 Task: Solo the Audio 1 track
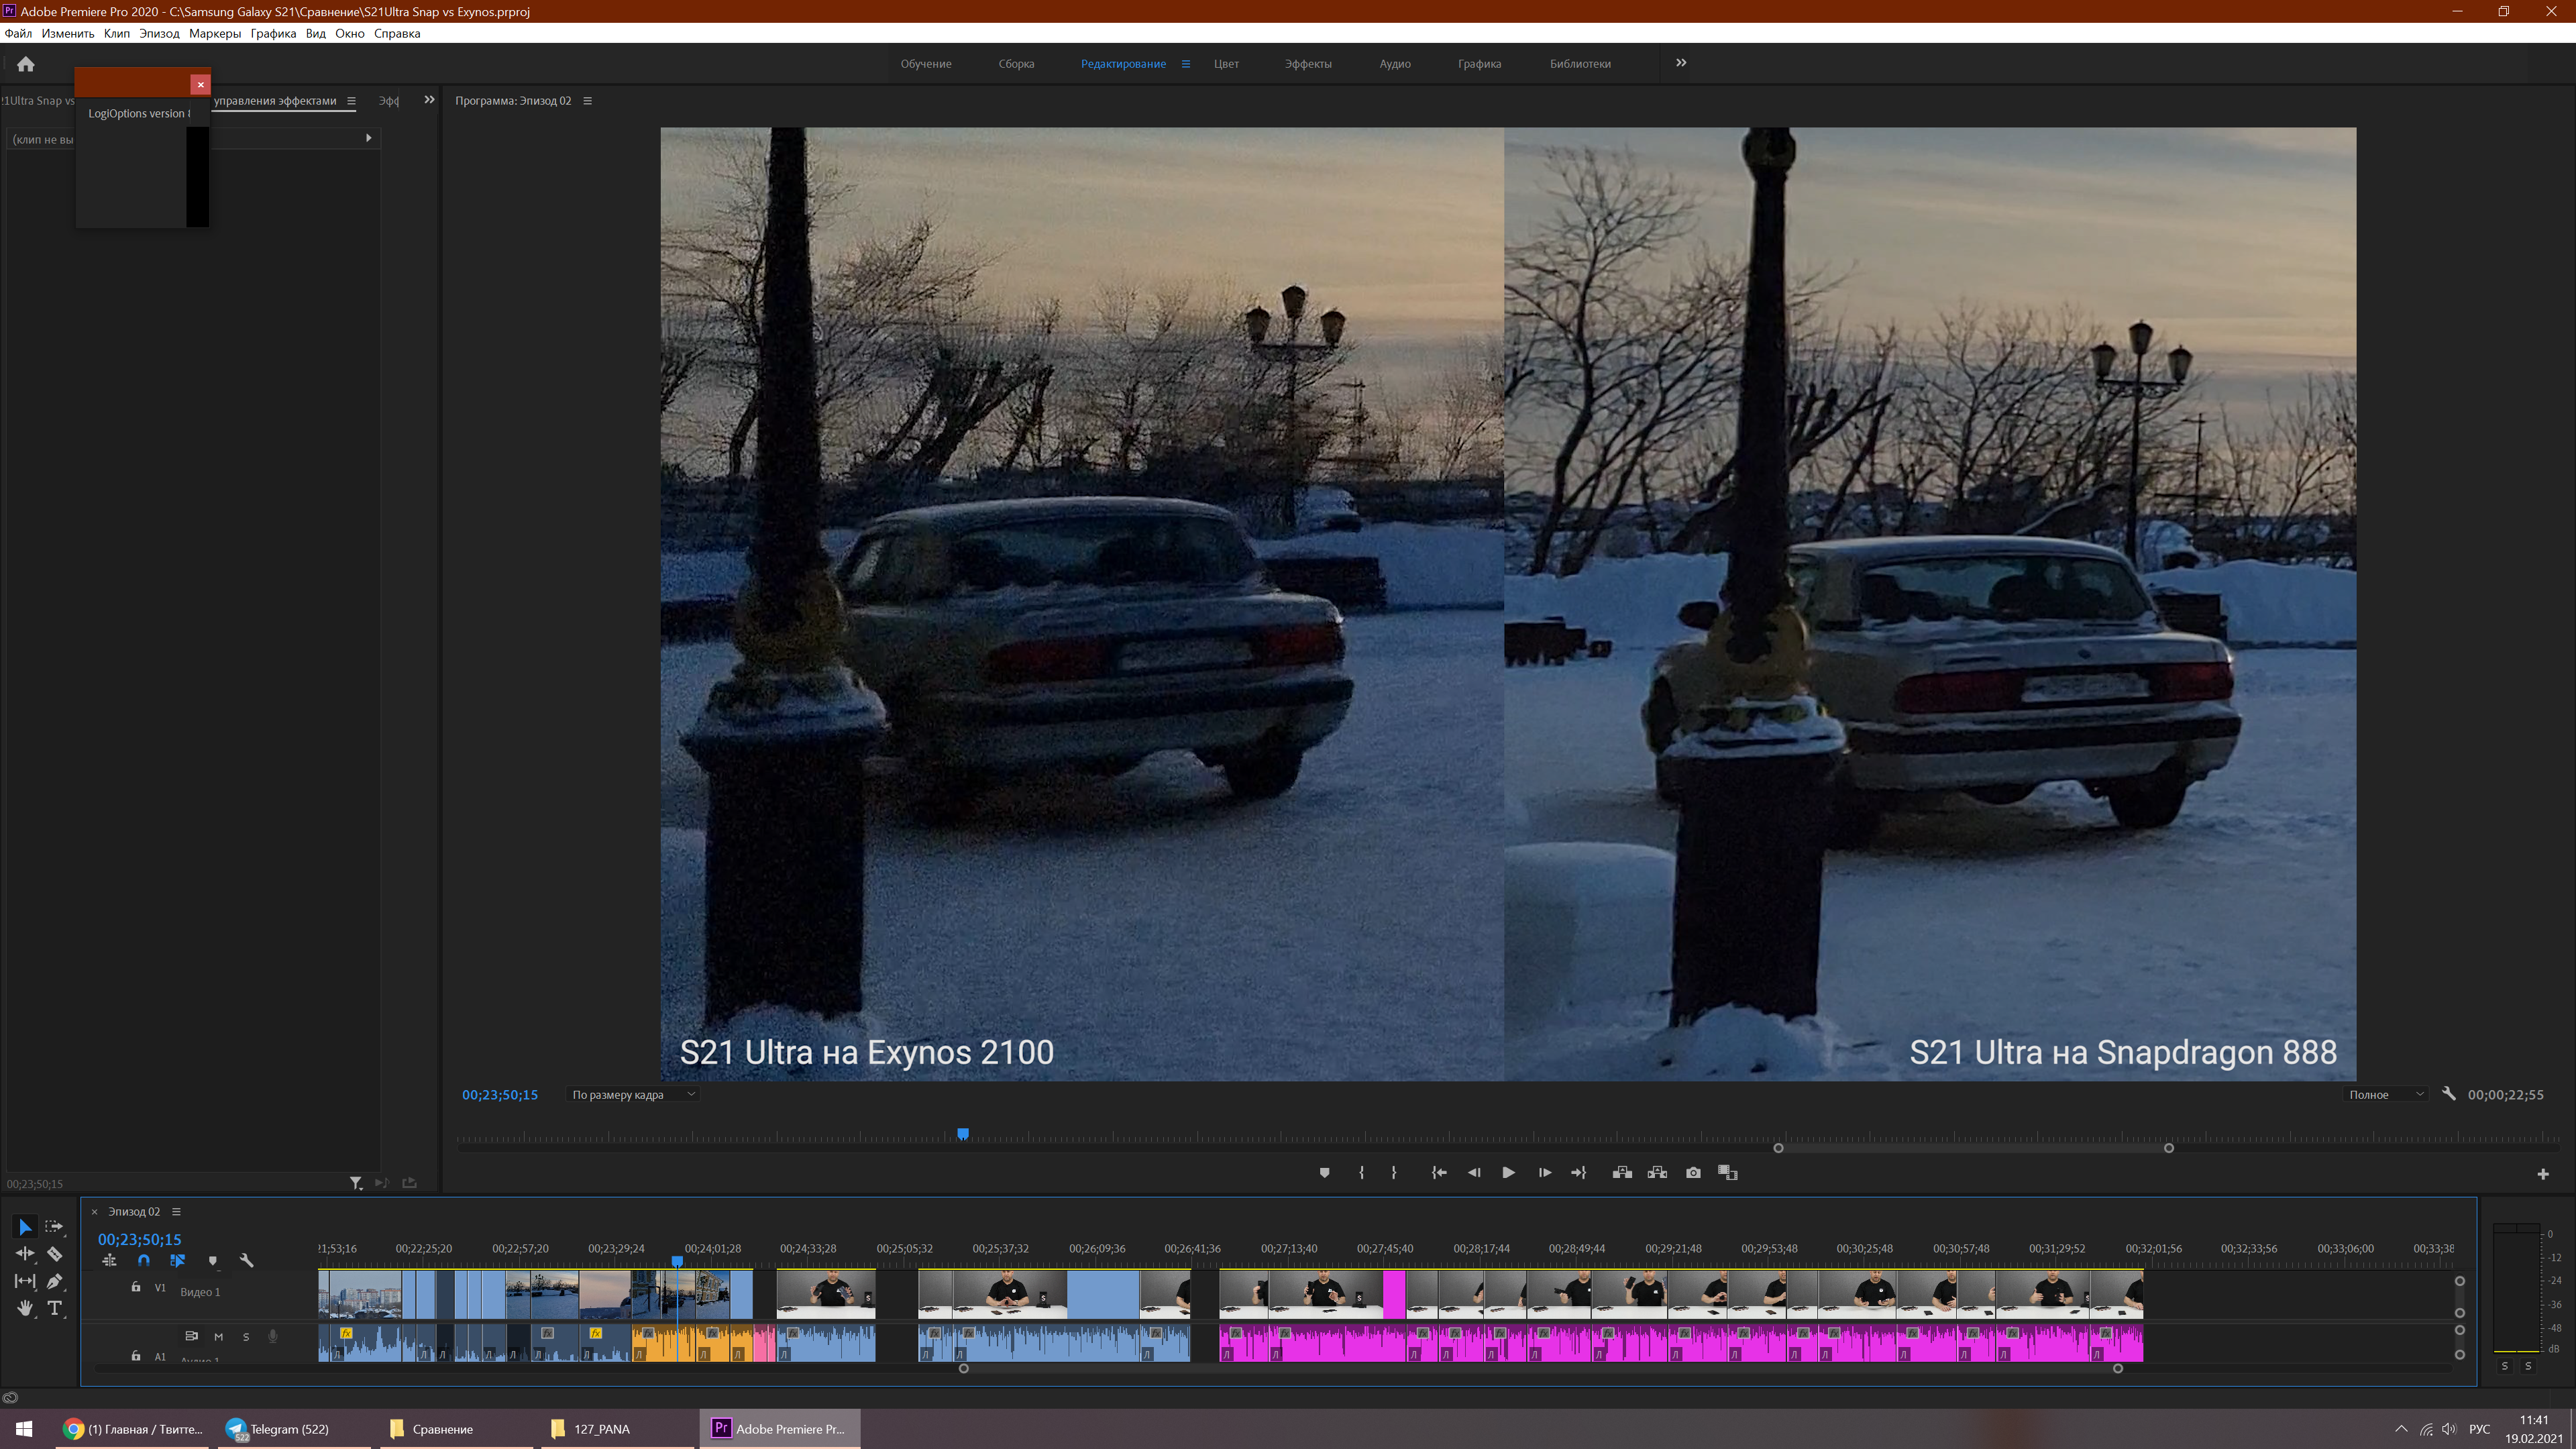click(x=246, y=1337)
